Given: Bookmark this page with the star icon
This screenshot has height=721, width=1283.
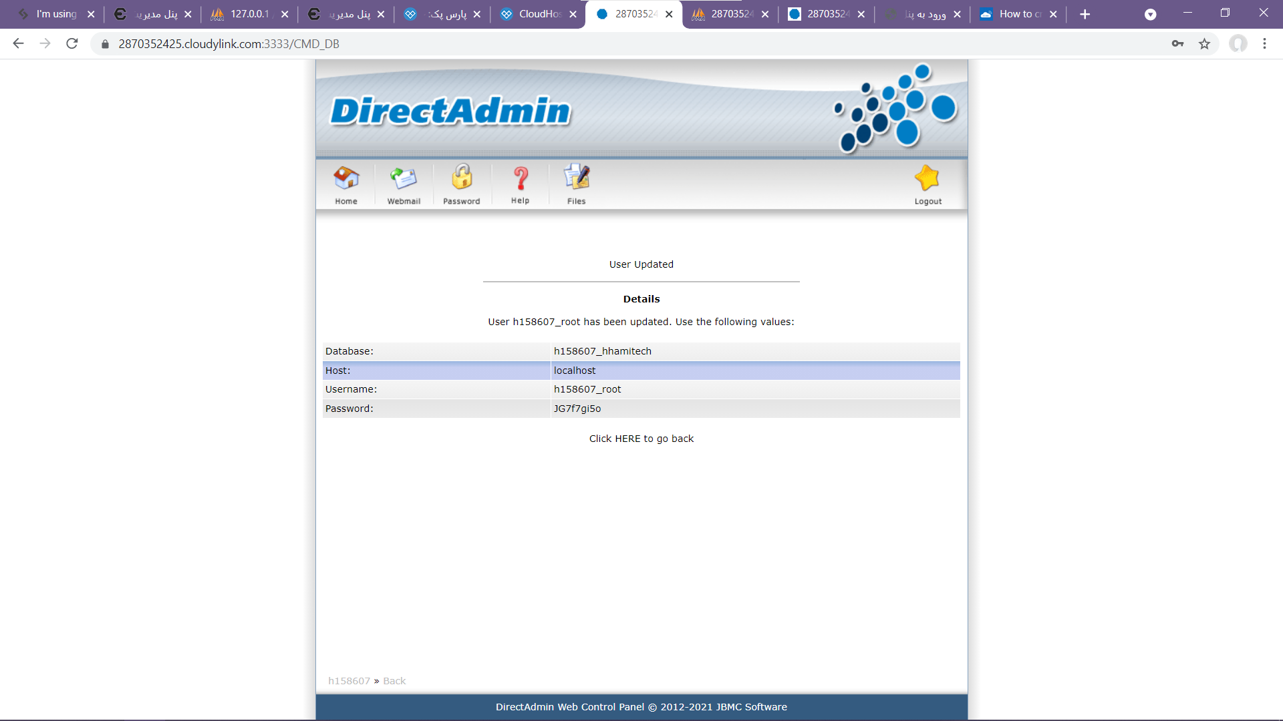Looking at the screenshot, I should pos(1204,44).
